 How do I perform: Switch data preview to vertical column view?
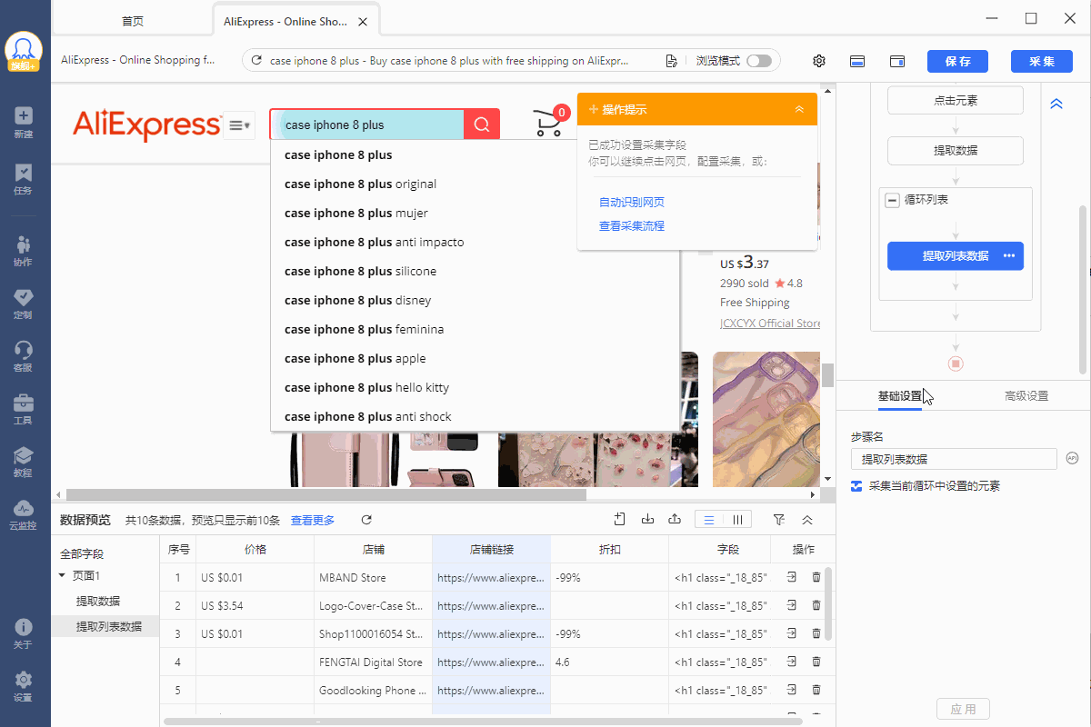click(737, 520)
